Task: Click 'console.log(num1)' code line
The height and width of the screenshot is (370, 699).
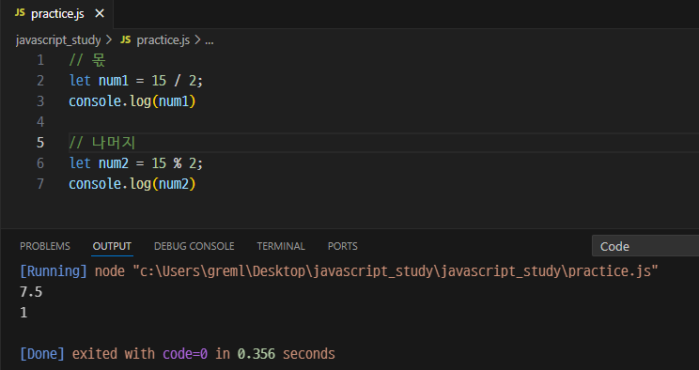Action: [132, 101]
